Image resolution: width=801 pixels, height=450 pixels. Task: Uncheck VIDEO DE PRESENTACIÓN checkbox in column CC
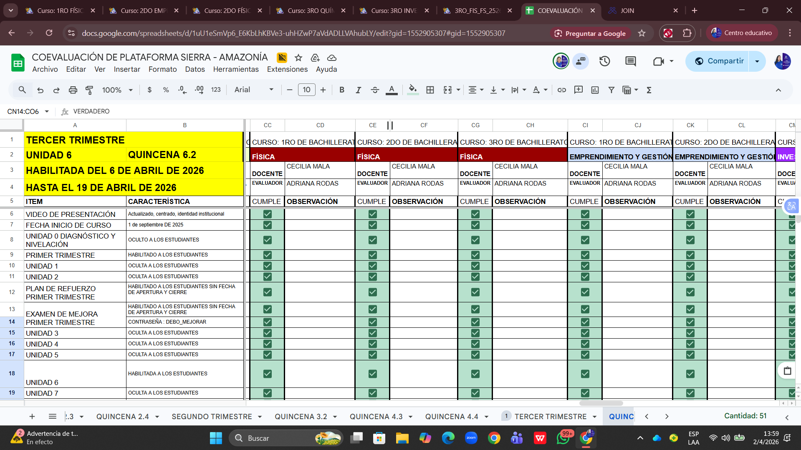point(268,214)
